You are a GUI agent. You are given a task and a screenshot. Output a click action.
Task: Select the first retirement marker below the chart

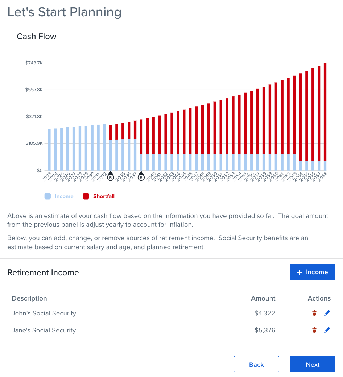pyautogui.click(x=111, y=177)
